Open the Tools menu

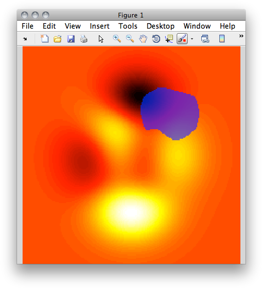click(x=128, y=26)
